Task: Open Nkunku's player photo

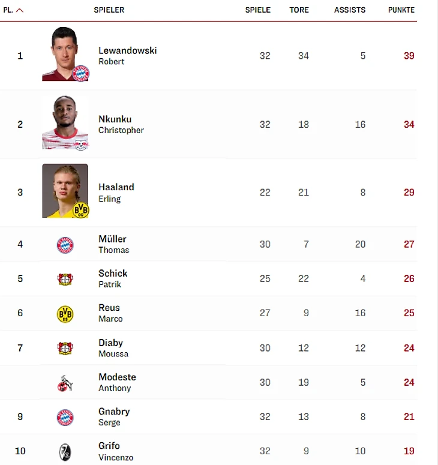Action: click(65, 123)
